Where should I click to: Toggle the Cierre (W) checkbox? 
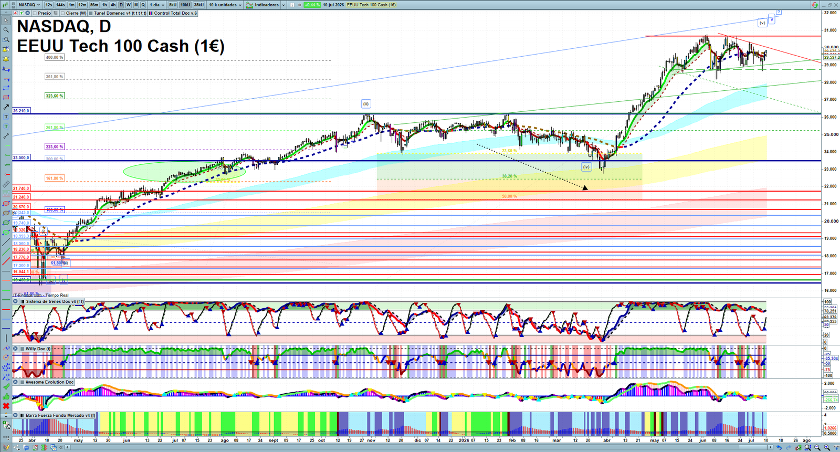pyautogui.click(x=63, y=13)
